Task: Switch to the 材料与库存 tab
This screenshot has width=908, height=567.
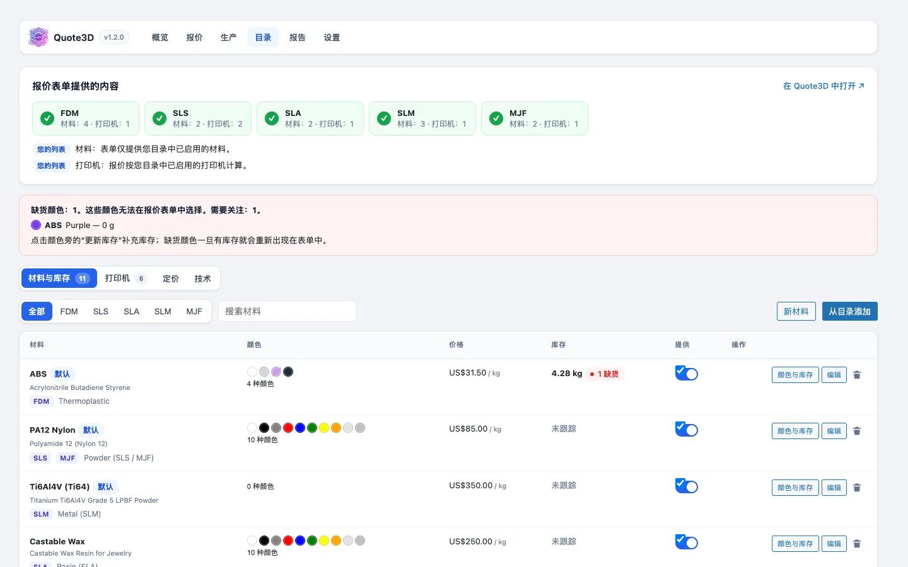Action: click(x=59, y=278)
